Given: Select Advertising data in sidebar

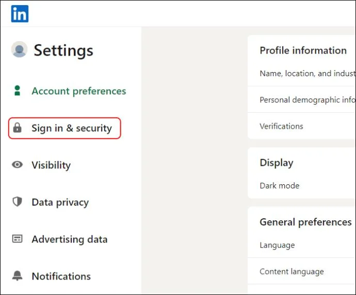Looking at the screenshot, I should [x=70, y=239].
